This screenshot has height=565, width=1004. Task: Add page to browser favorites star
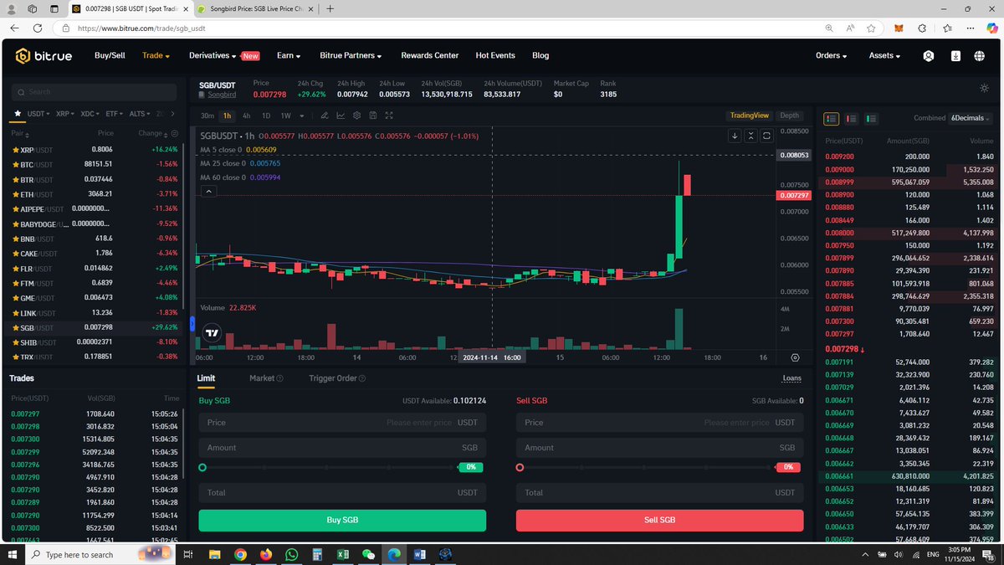click(x=873, y=28)
